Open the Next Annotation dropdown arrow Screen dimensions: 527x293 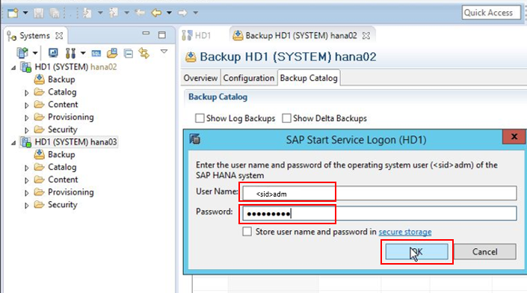[100, 13]
